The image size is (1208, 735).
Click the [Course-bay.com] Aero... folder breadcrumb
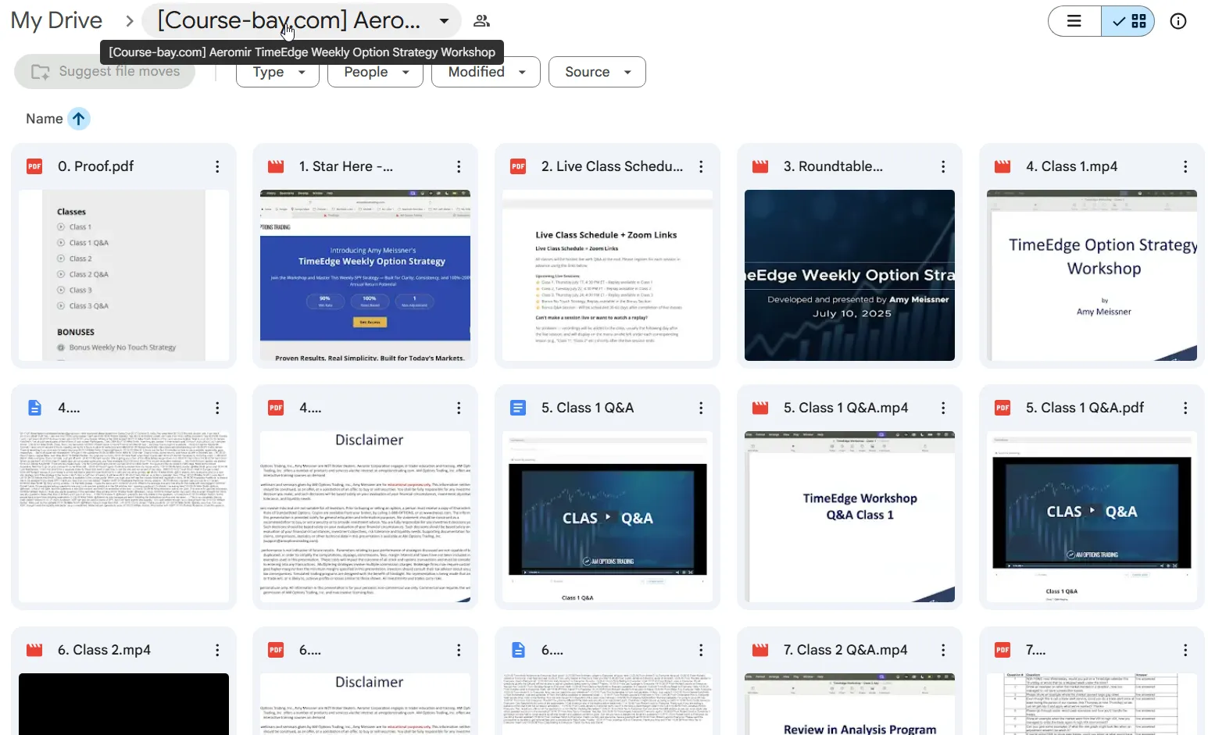[288, 20]
